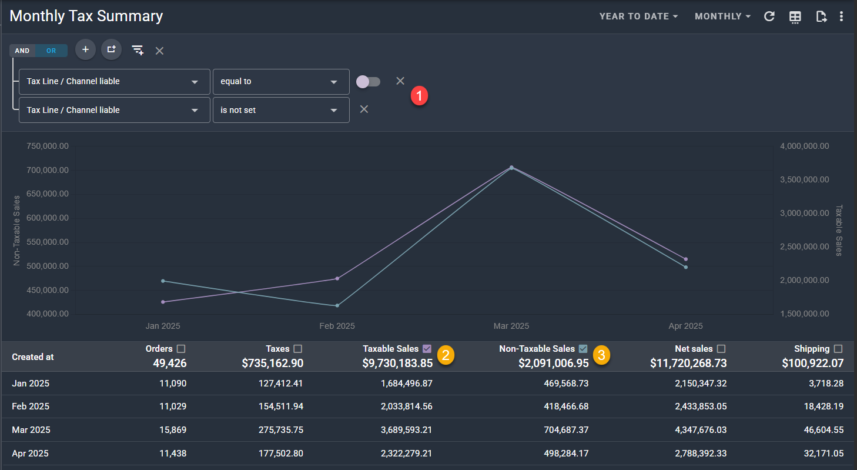Screen dimensions: 857x470
Task: Add a new filter condition with plus
Action: point(85,50)
